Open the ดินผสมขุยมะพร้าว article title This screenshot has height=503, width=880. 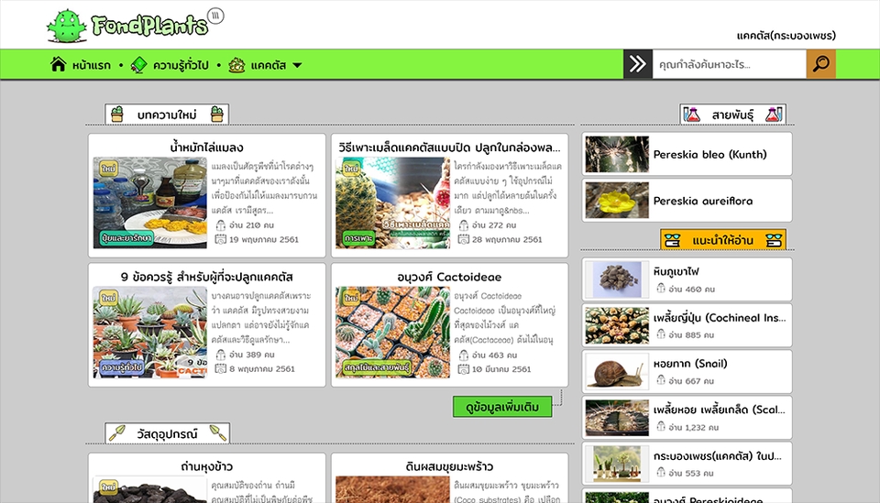[x=449, y=466]
